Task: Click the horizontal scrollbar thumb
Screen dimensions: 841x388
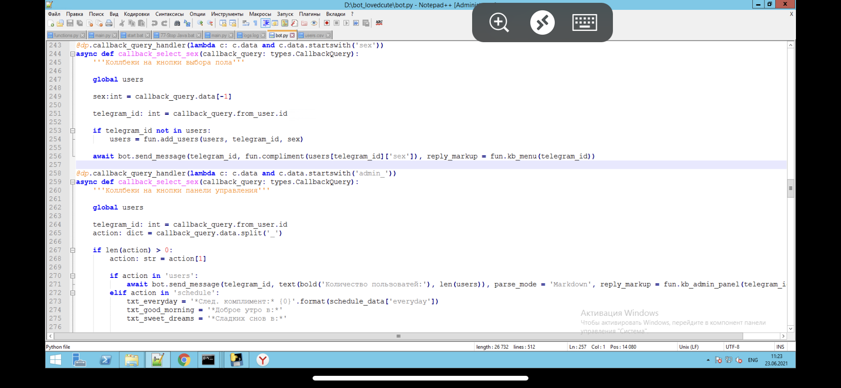Action: tap(398, 336)
